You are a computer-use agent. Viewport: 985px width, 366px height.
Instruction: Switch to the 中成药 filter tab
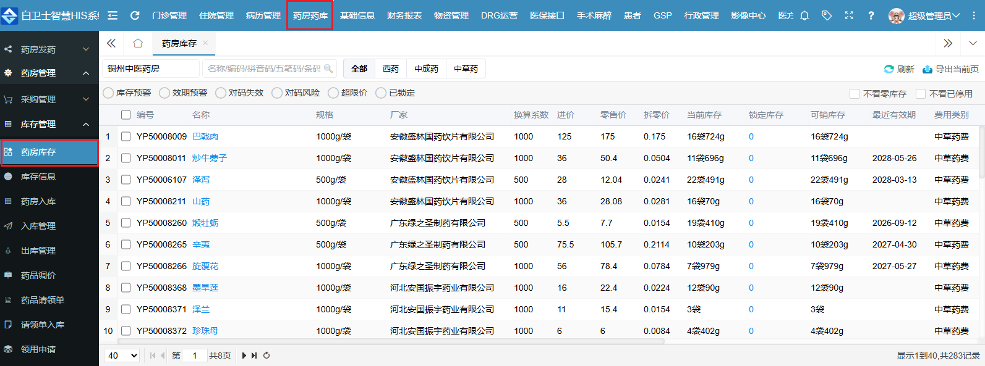point(426,69)
